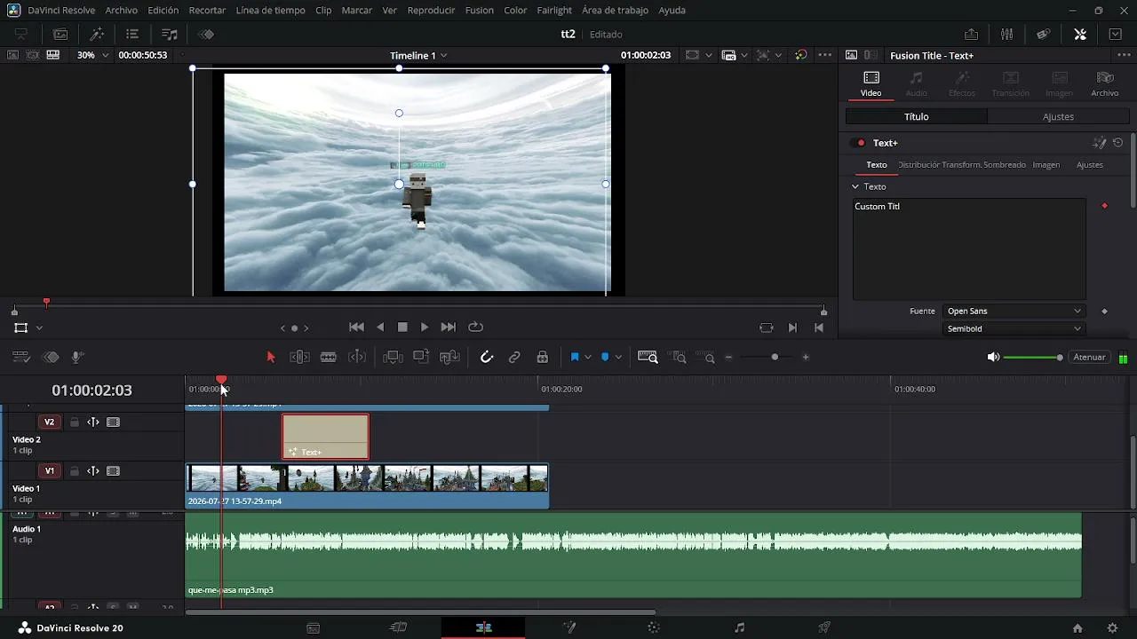Toggle auto track selector on V2
This screenshot has width=1137, height=639.
(93, 422)
